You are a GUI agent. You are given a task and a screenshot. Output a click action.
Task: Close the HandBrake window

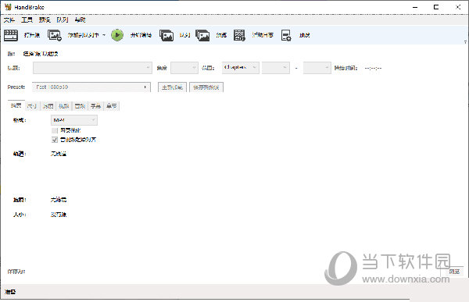click(458, 7)
